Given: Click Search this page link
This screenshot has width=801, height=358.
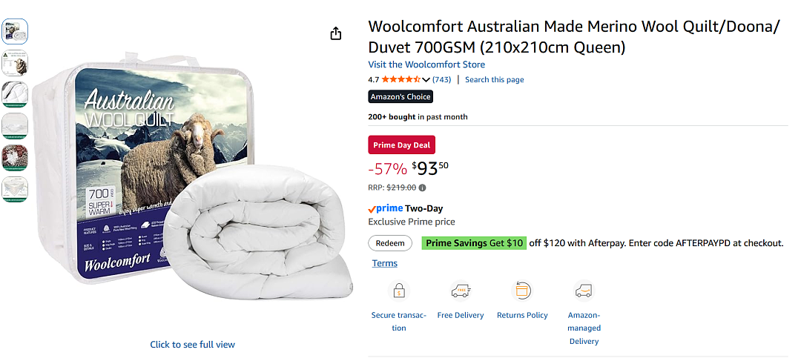Looking at the screenshot, I should point(494,79).
